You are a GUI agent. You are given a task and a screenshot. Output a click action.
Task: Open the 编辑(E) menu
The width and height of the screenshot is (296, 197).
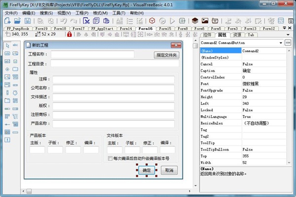click(x=29, y=13)
